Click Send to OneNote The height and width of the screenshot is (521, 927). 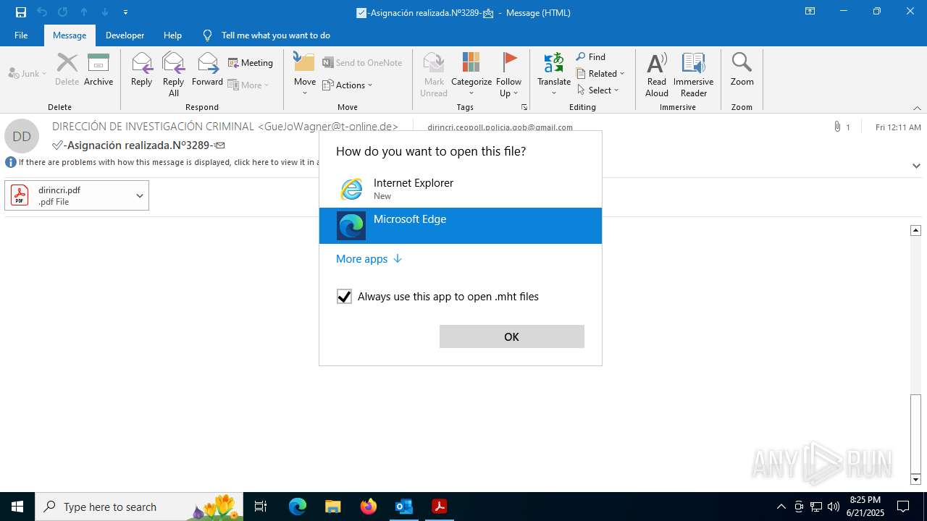click(362, 63)
